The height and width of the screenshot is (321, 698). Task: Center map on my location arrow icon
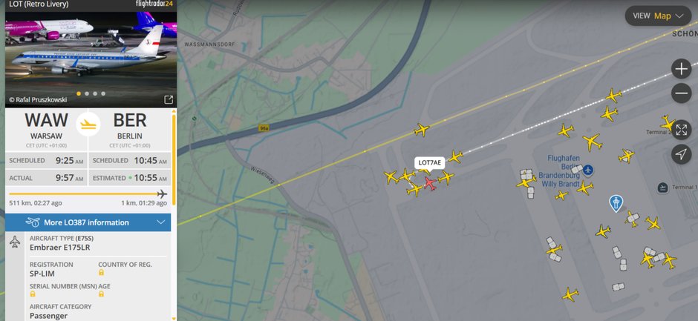(x=681, y=154)
